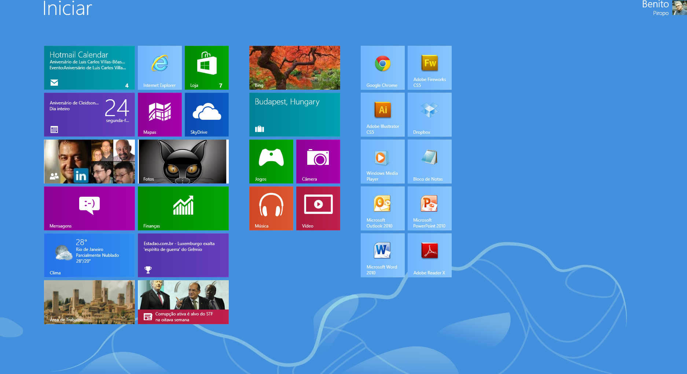This screenshot has width=687, height=374.
Task: Open the Bing tile with red tree
Action: (294, 68)
